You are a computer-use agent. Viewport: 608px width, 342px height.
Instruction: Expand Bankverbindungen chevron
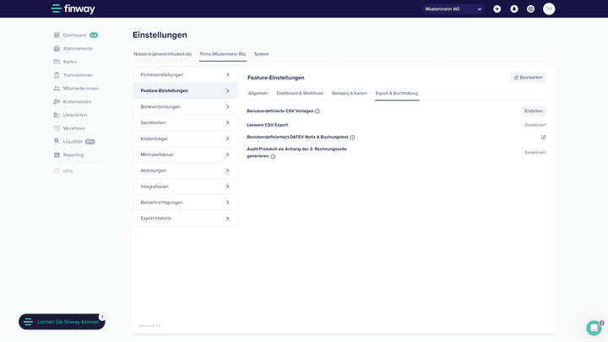click(228, 106)
